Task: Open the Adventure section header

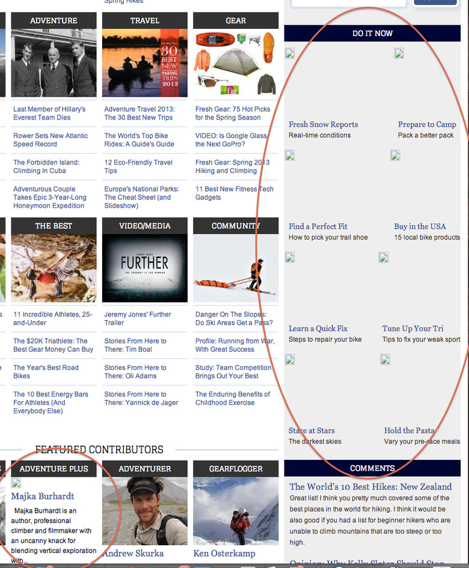Action: coord(54,20)
